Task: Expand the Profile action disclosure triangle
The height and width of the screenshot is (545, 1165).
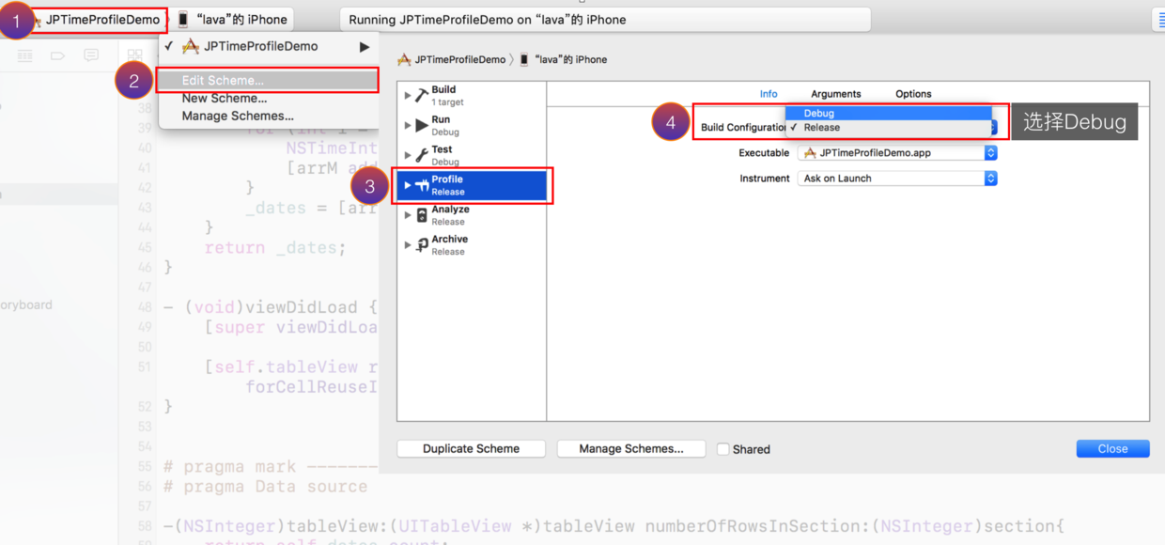Action: point(408,185)
